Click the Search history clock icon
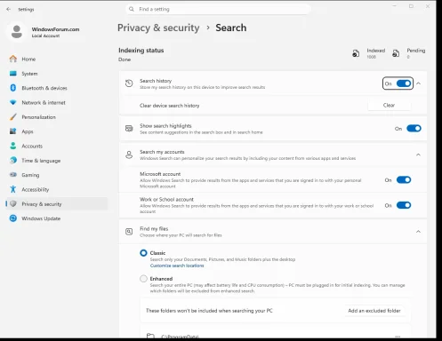This screenshot has width=442, height=341. click(x=129, y=83)
